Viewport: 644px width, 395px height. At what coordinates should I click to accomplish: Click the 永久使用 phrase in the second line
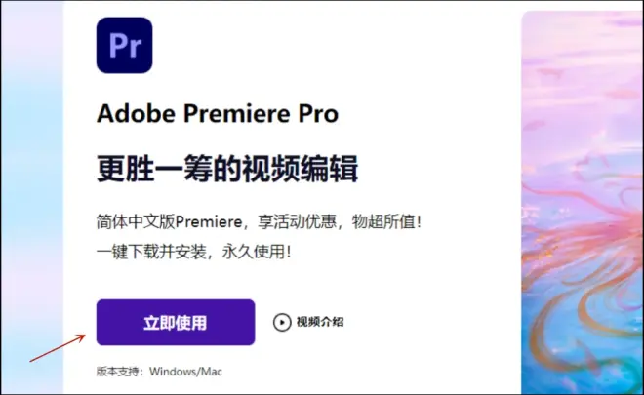pyautogui.click(x=257, y=252)
